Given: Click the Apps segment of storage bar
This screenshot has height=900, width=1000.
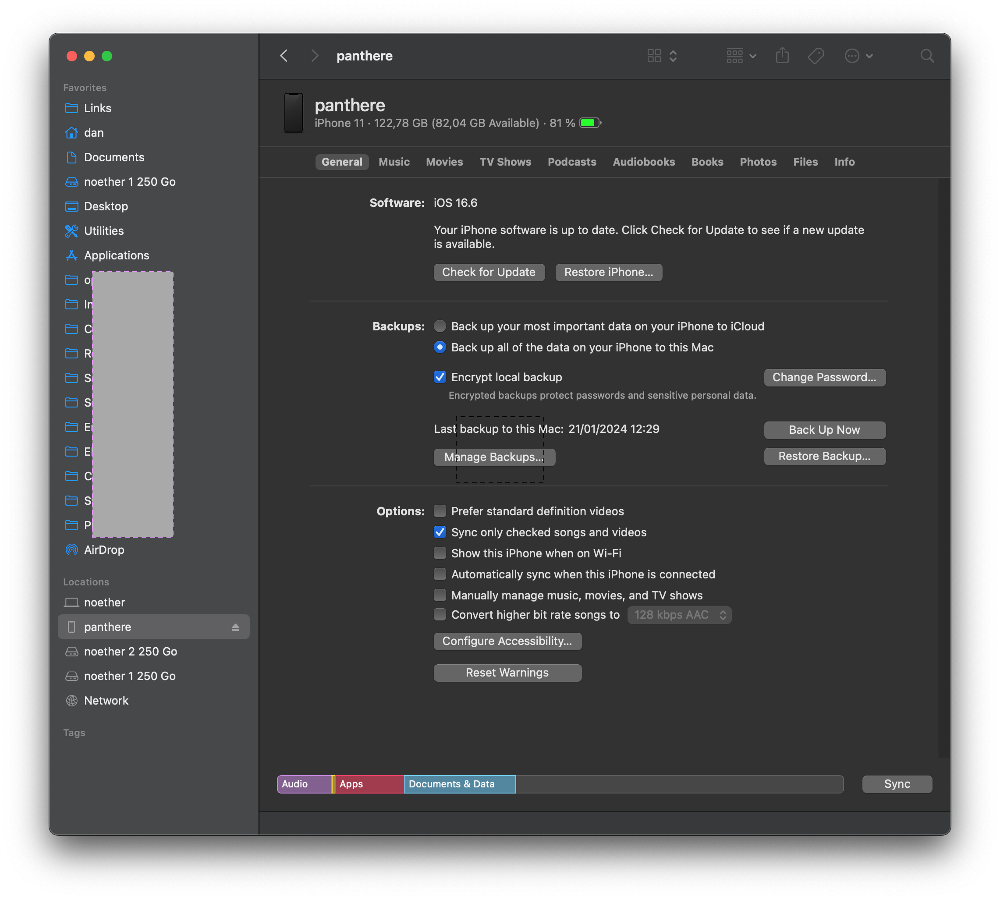Looking at the screenshot, I should pos(369,784).
